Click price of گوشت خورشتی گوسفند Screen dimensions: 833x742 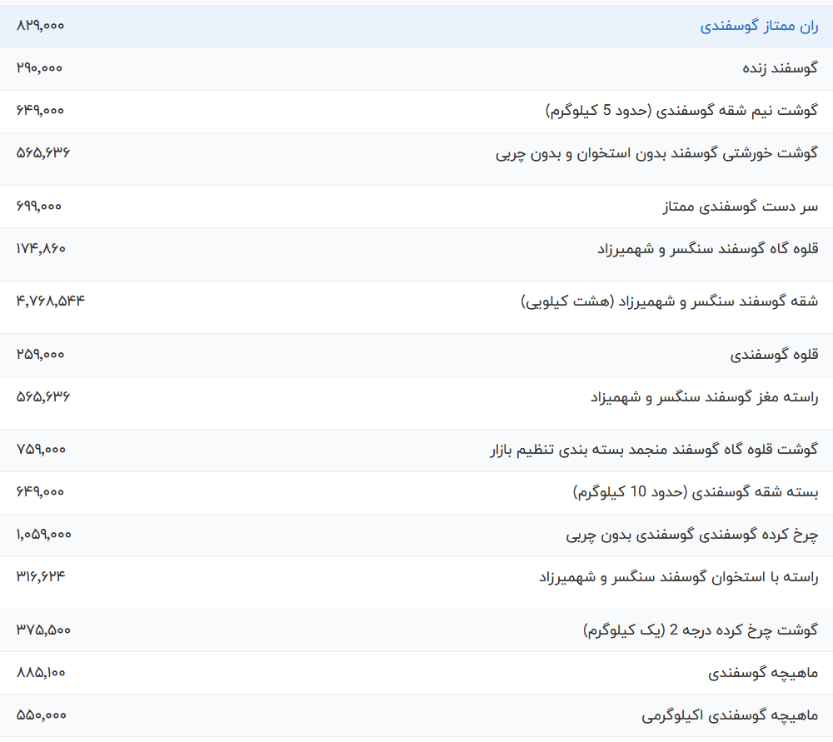coord(43,153)
